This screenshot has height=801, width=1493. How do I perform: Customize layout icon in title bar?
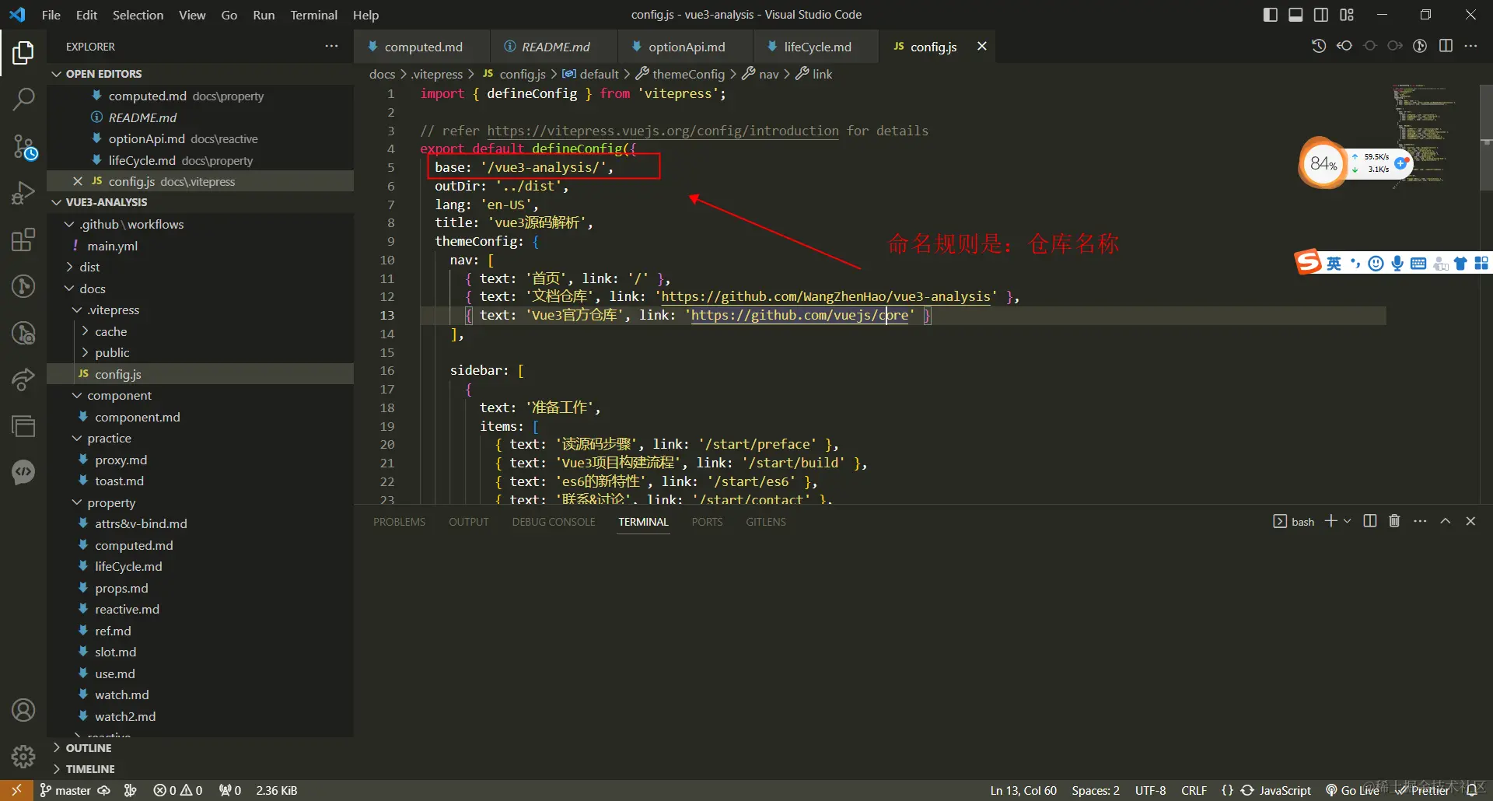coord(1347,15)
